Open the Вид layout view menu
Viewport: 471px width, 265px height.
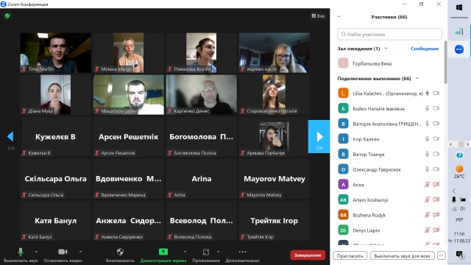tap(318, 15)
